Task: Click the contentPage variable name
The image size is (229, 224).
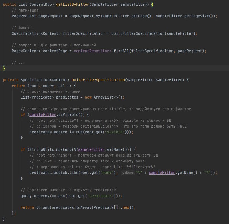Action: click(55, 51)
